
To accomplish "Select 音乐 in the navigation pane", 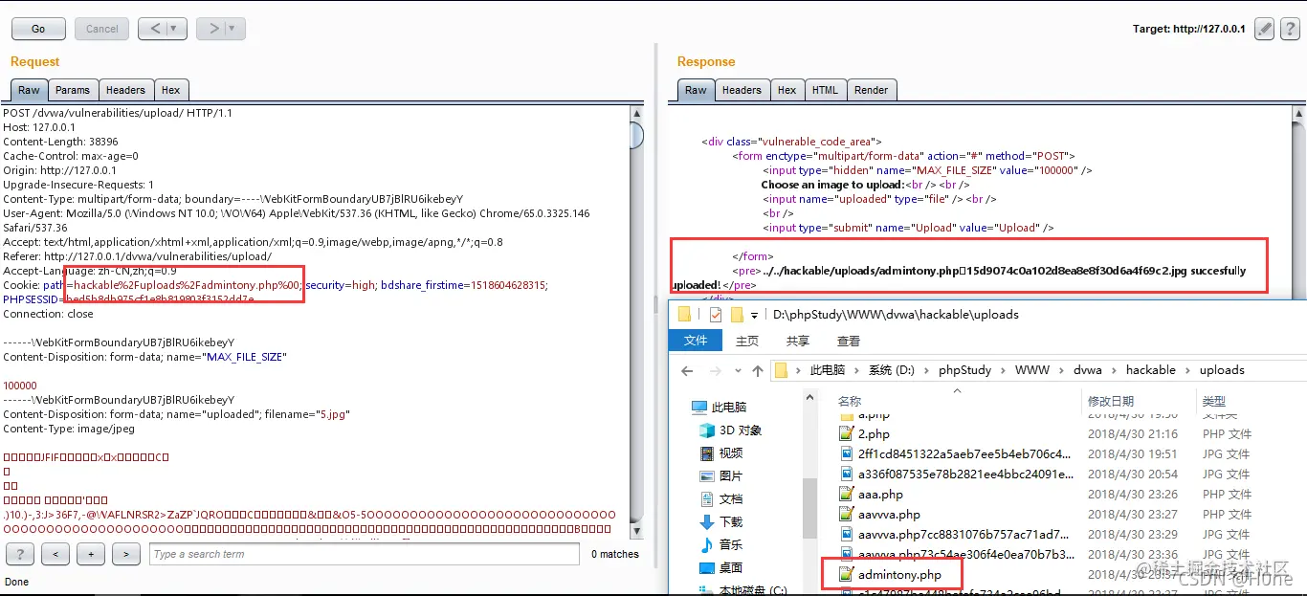I will coord(721,545).
